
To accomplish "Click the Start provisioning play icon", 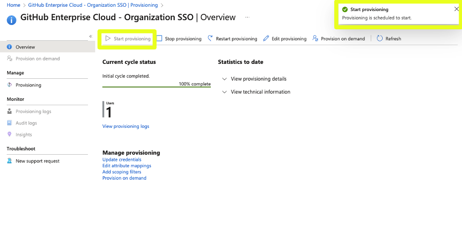I will coord(108,38).
